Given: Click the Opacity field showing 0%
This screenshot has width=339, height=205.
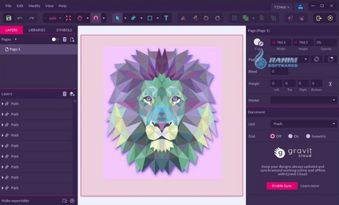Looking at the screenshot, I should click(326, 42).
